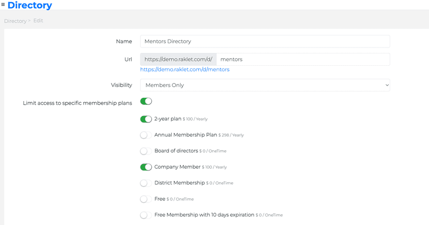
Task: Turn off the 2-year plan toggle
Action: (146, 119)
